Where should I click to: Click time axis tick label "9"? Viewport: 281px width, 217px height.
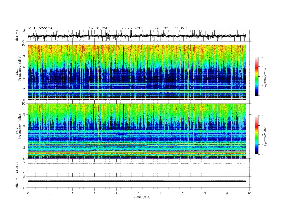[x=227, y=193]
